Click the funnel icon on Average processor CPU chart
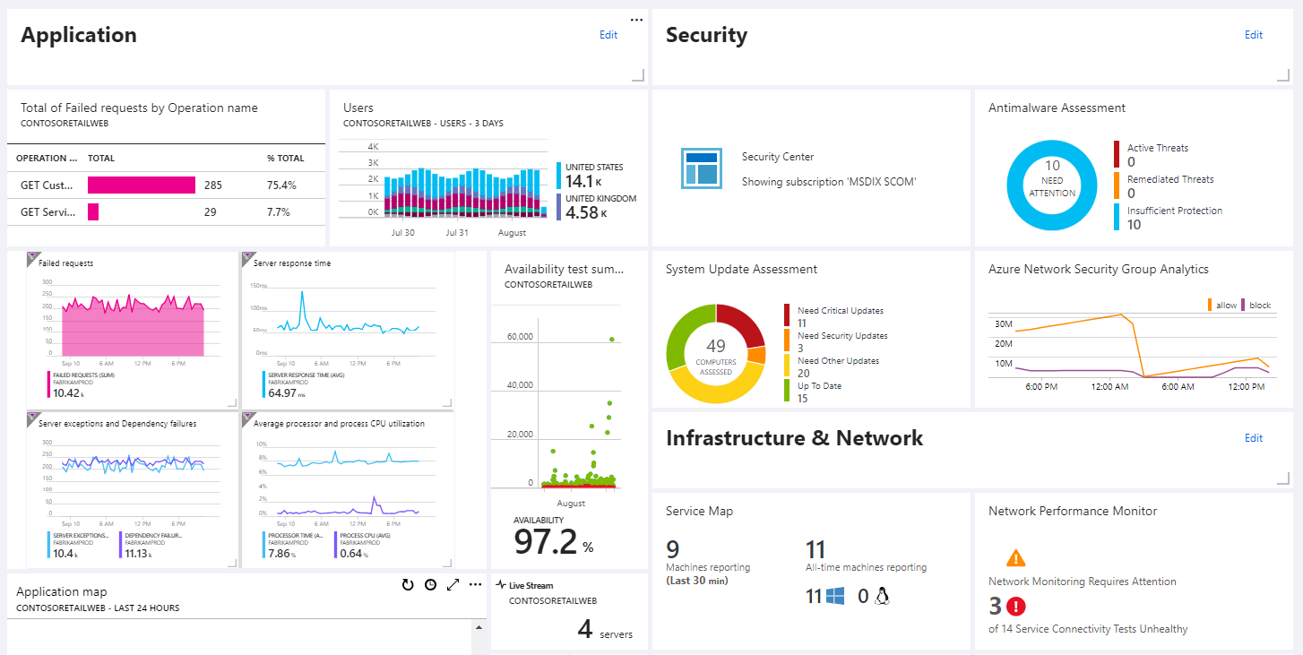The image size is (1303, 655). point(247,418)
